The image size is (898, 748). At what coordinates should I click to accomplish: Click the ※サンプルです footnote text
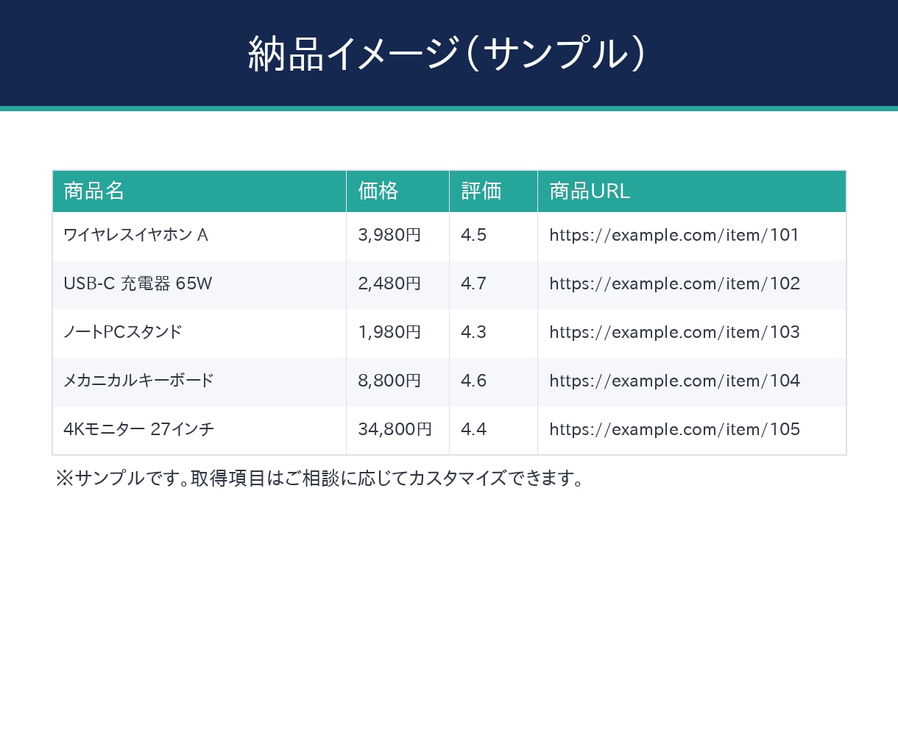click(x=320, y=479)
